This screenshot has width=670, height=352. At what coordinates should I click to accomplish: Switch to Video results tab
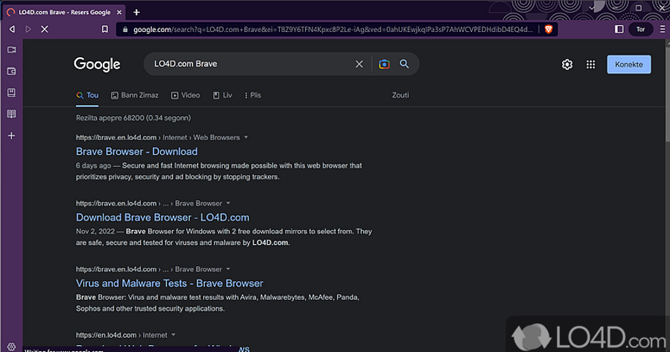click(185, 95)
